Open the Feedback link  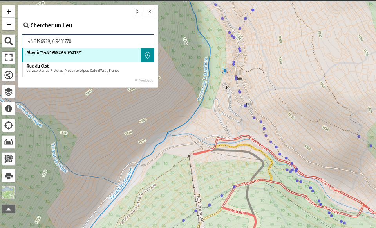point(144,80)
